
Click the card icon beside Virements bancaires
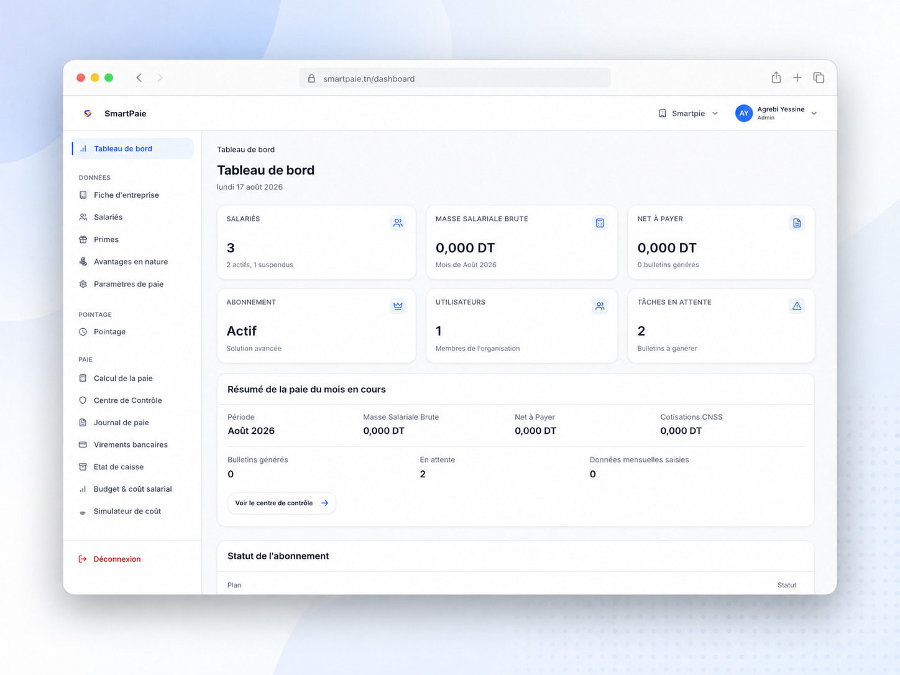pos(83,444)
